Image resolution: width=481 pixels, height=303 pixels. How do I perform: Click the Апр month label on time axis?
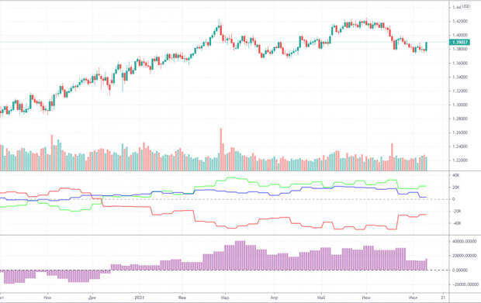click(x=274, y=298)
